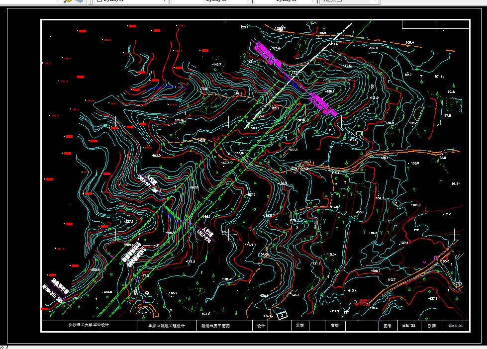Click the elevation label '113.4'

(352, 291)
